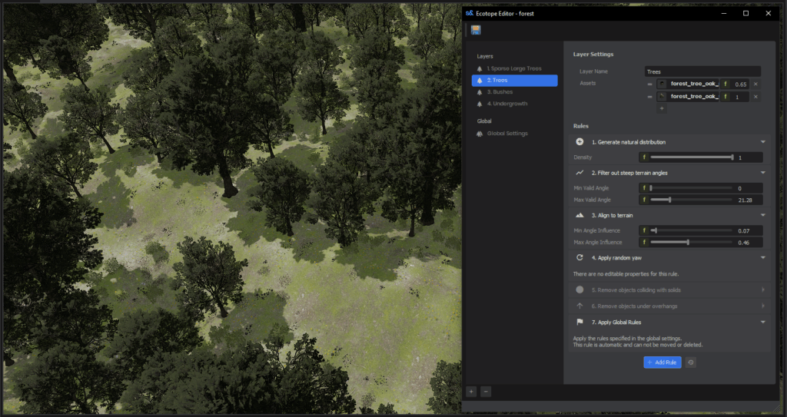The image size is (787, 417).
Task: Select the 4. Undergrowth layer
Action: tap(514, 104)
